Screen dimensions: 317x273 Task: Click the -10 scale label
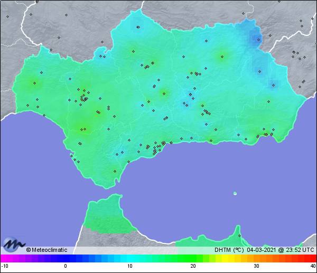point(5,266)
